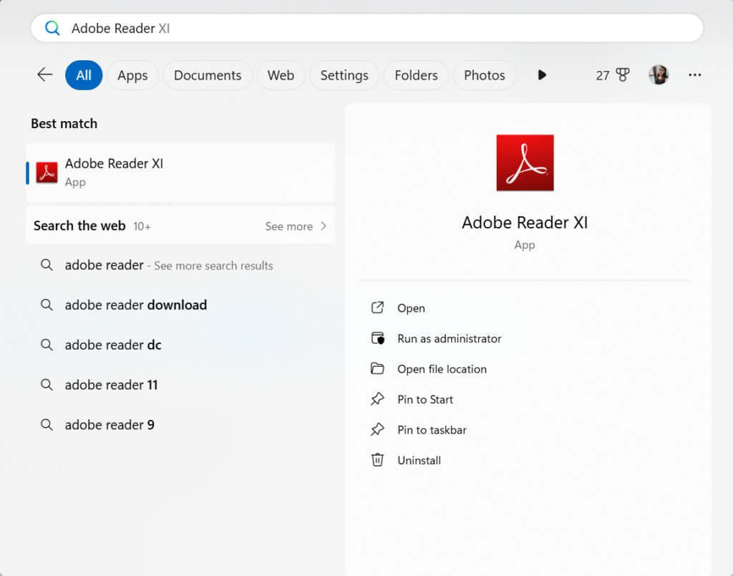Click in the search input field
This screenshot has height=576, width=733.
(367, 28)
